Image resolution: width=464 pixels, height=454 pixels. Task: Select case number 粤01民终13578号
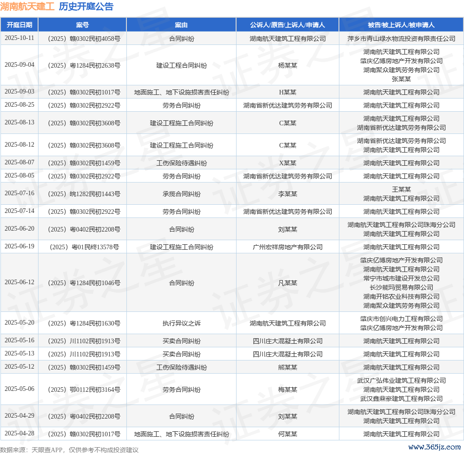84,247
